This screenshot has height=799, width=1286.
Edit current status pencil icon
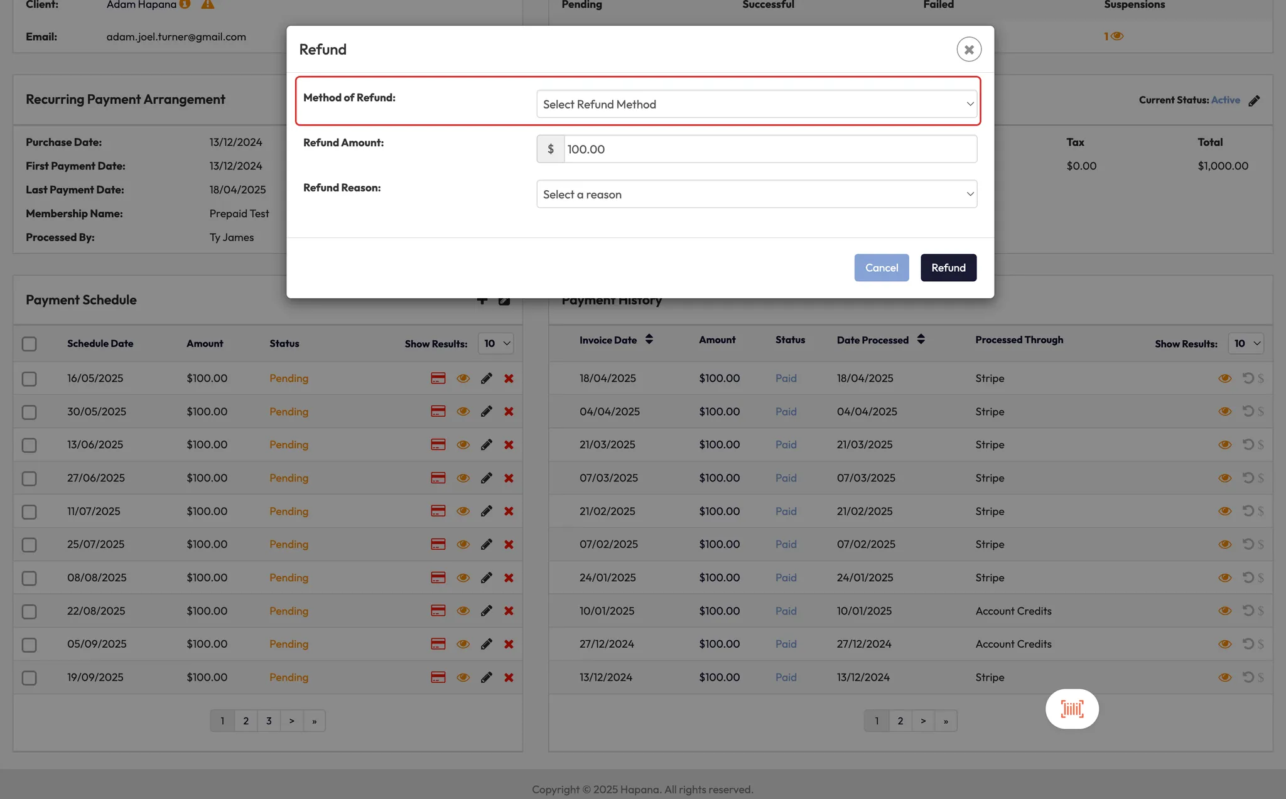coord(1254,100)
